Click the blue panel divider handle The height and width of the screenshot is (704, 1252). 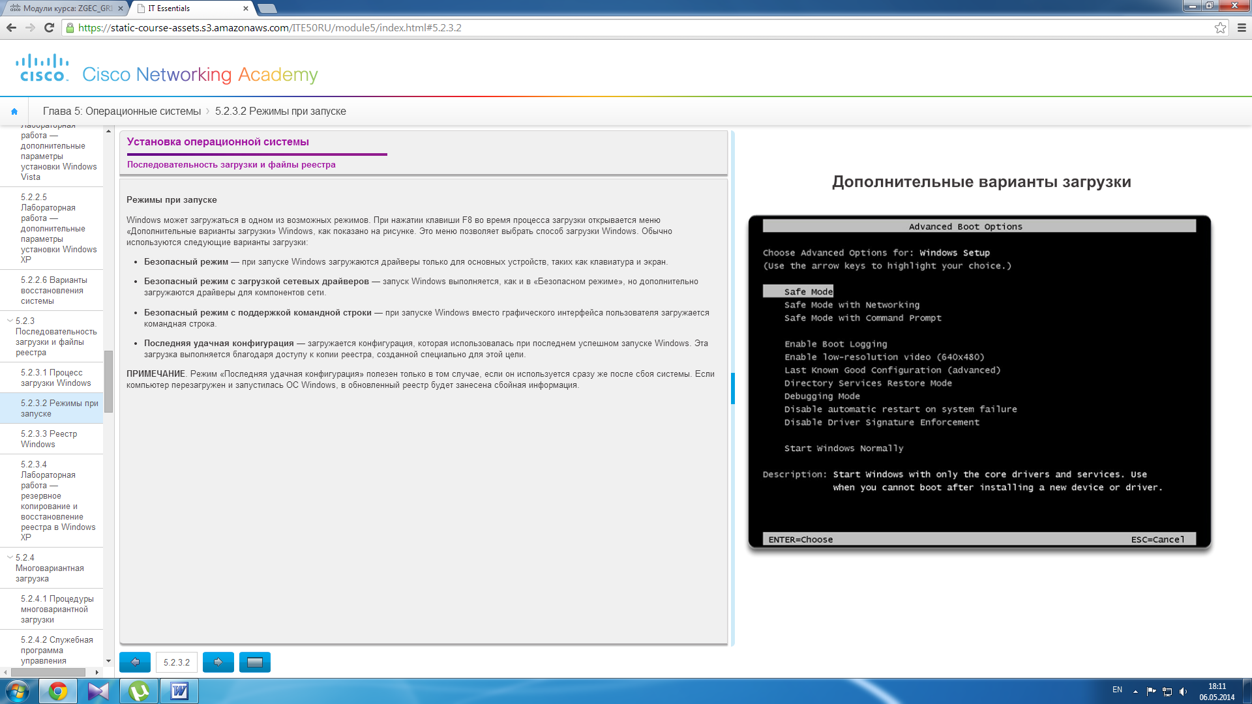[x=733, y=389]
